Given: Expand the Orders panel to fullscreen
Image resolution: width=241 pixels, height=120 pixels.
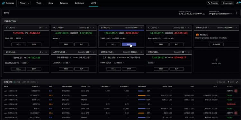Looking at the screenshot, I should (x=237, y=82).
